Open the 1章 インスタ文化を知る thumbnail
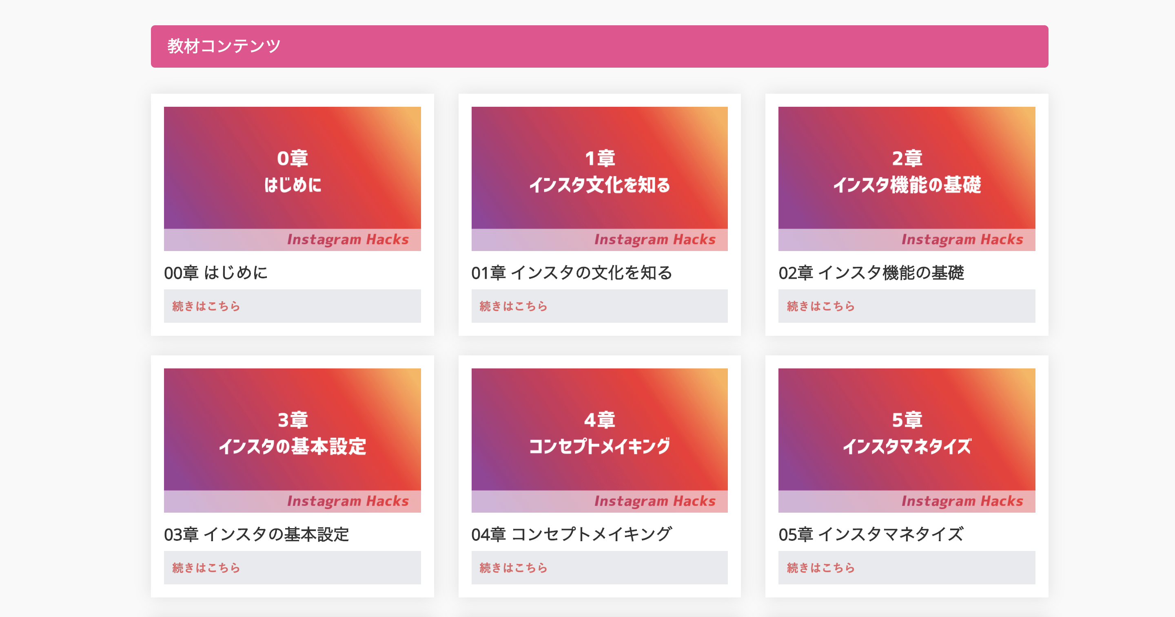This screenshot has width=1175, height=617. click(x=599, y=178)
